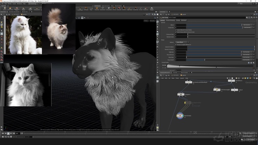Click the attribblur1 node

[x=231, y=81]
